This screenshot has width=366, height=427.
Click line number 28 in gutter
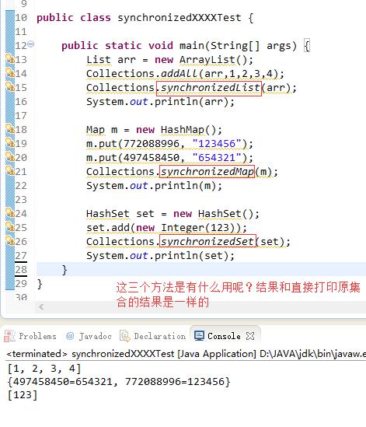21,270
